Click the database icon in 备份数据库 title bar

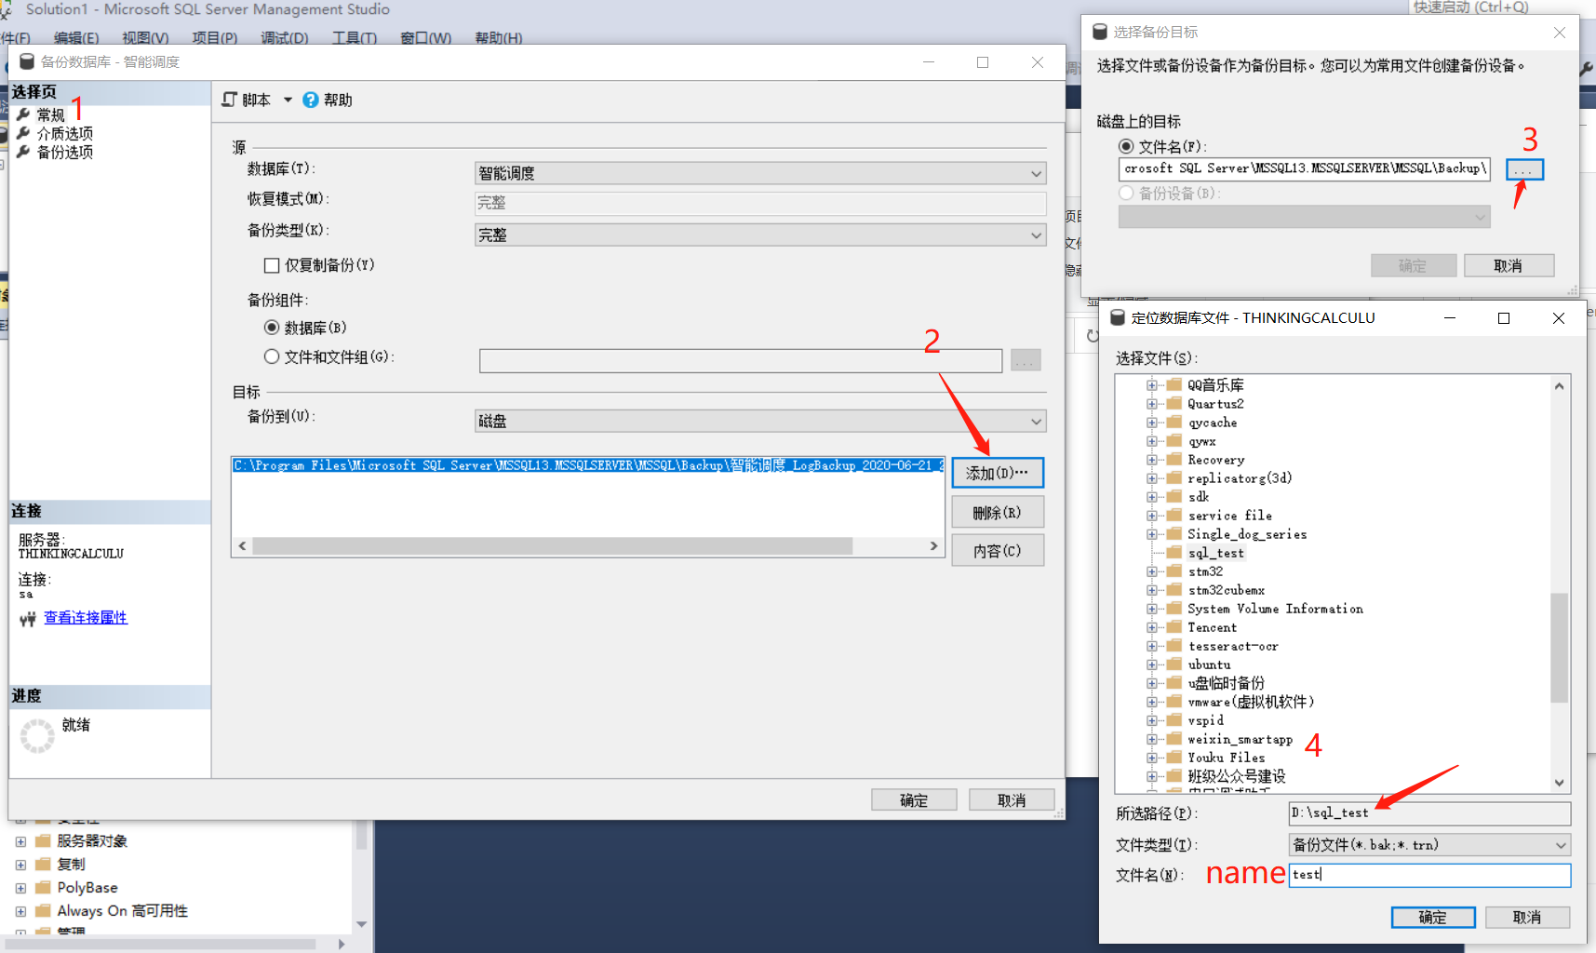point(27,61)
